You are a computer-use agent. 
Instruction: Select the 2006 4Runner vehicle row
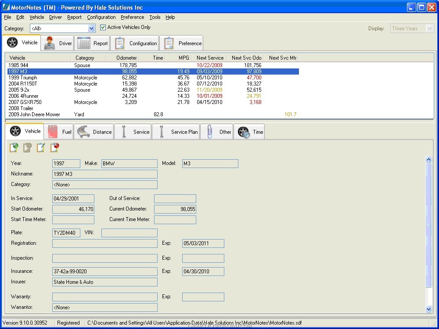tap(153, 96)
